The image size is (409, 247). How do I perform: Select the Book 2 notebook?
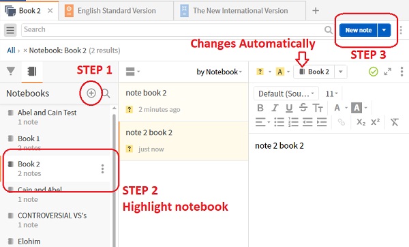55,169
